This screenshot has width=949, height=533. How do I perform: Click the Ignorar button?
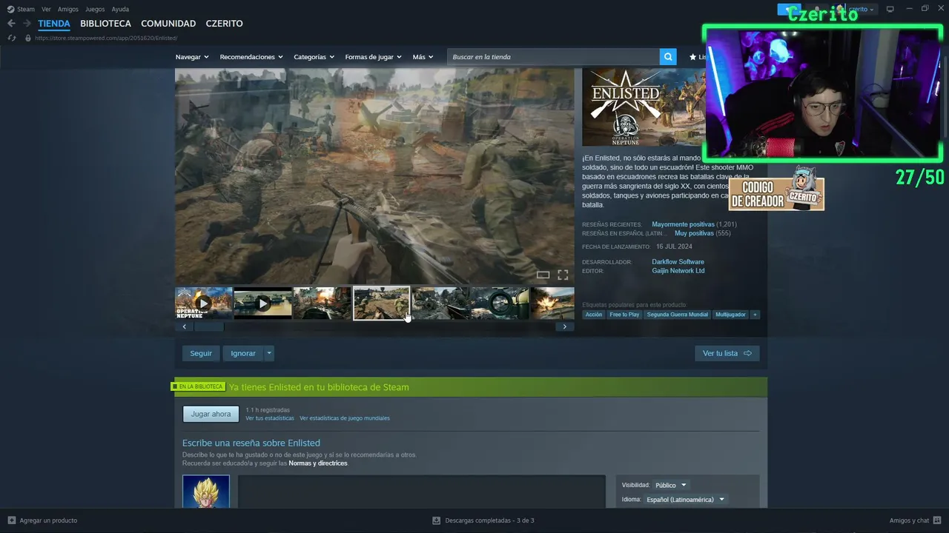[243, 353]
